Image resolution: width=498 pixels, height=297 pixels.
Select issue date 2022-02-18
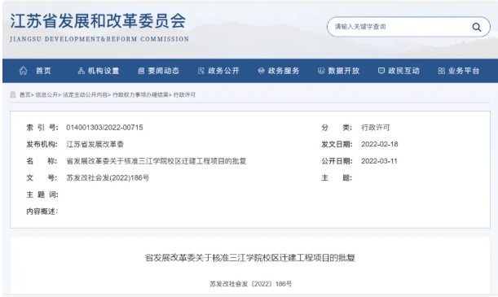(x=380, y=144)
